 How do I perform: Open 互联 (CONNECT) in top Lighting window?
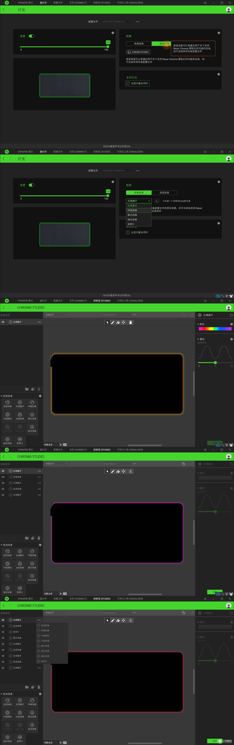78,3
